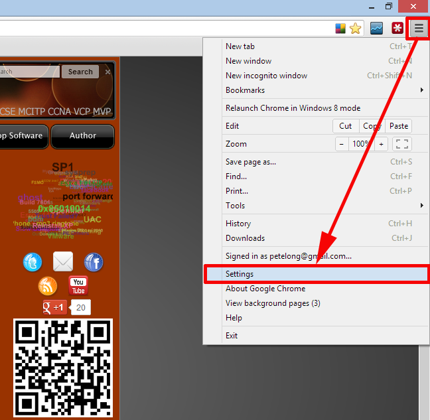Click the Software navigation button
430x420 pixels.
[x=24, y=136]
